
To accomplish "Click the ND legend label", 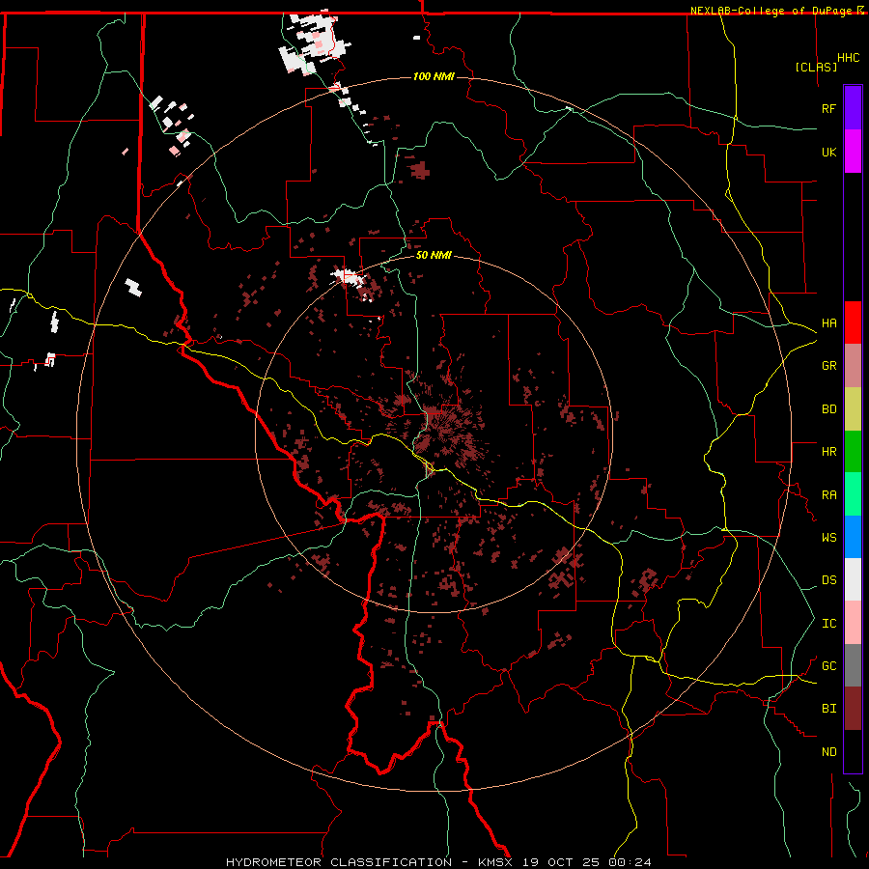I will (828, 752).
